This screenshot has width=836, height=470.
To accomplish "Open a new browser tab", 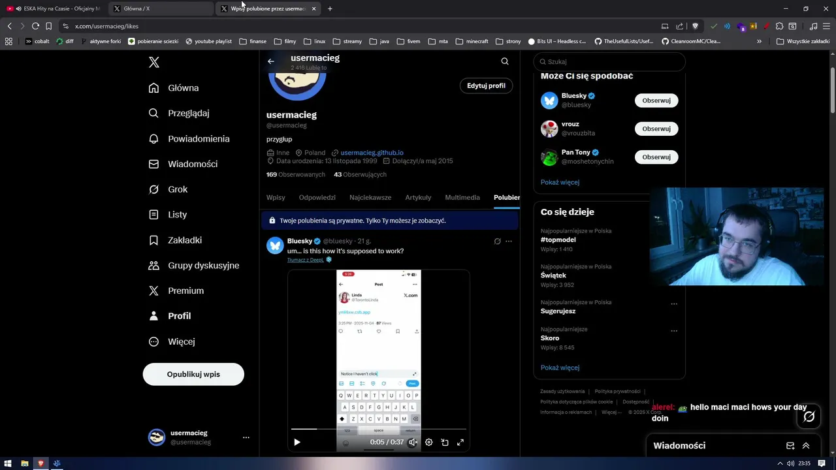I will tap(330, 8).
